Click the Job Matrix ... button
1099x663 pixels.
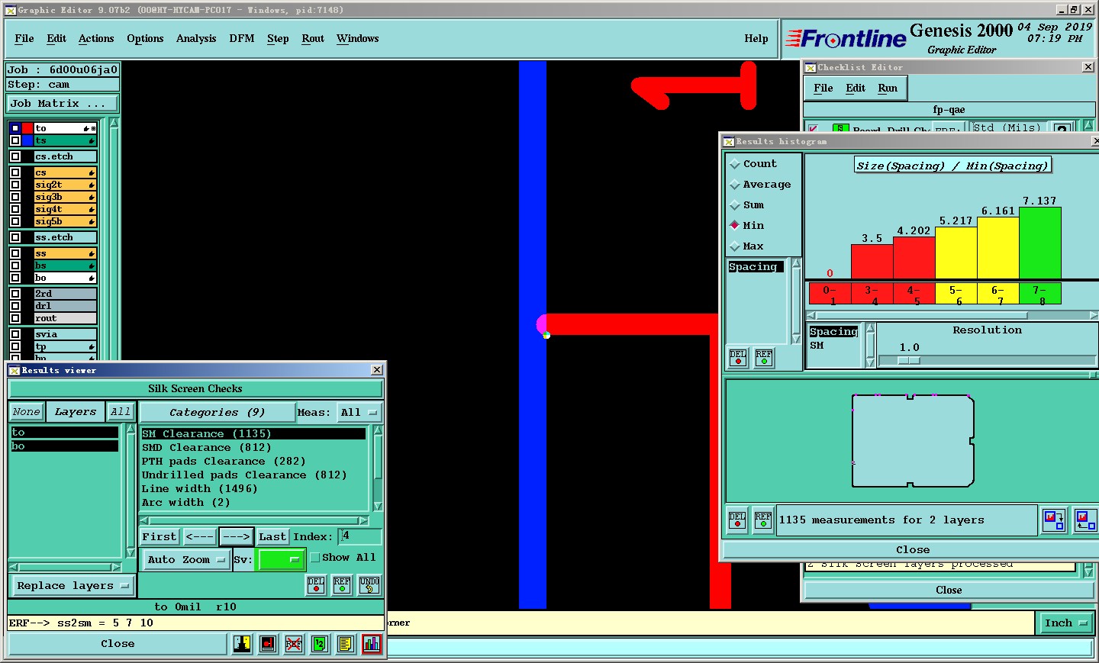coord(63,104)
